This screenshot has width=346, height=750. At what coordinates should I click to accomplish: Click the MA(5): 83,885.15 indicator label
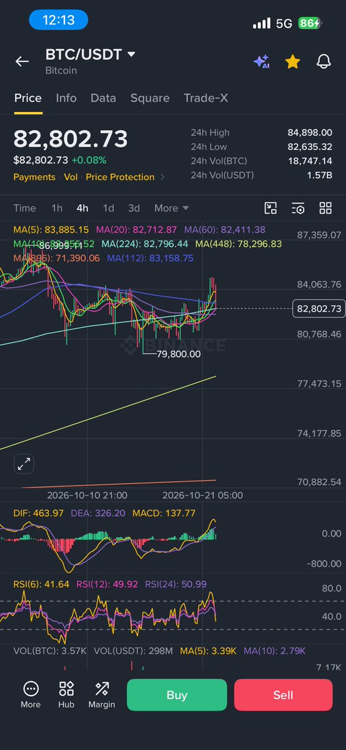click(x=51, y=230)
